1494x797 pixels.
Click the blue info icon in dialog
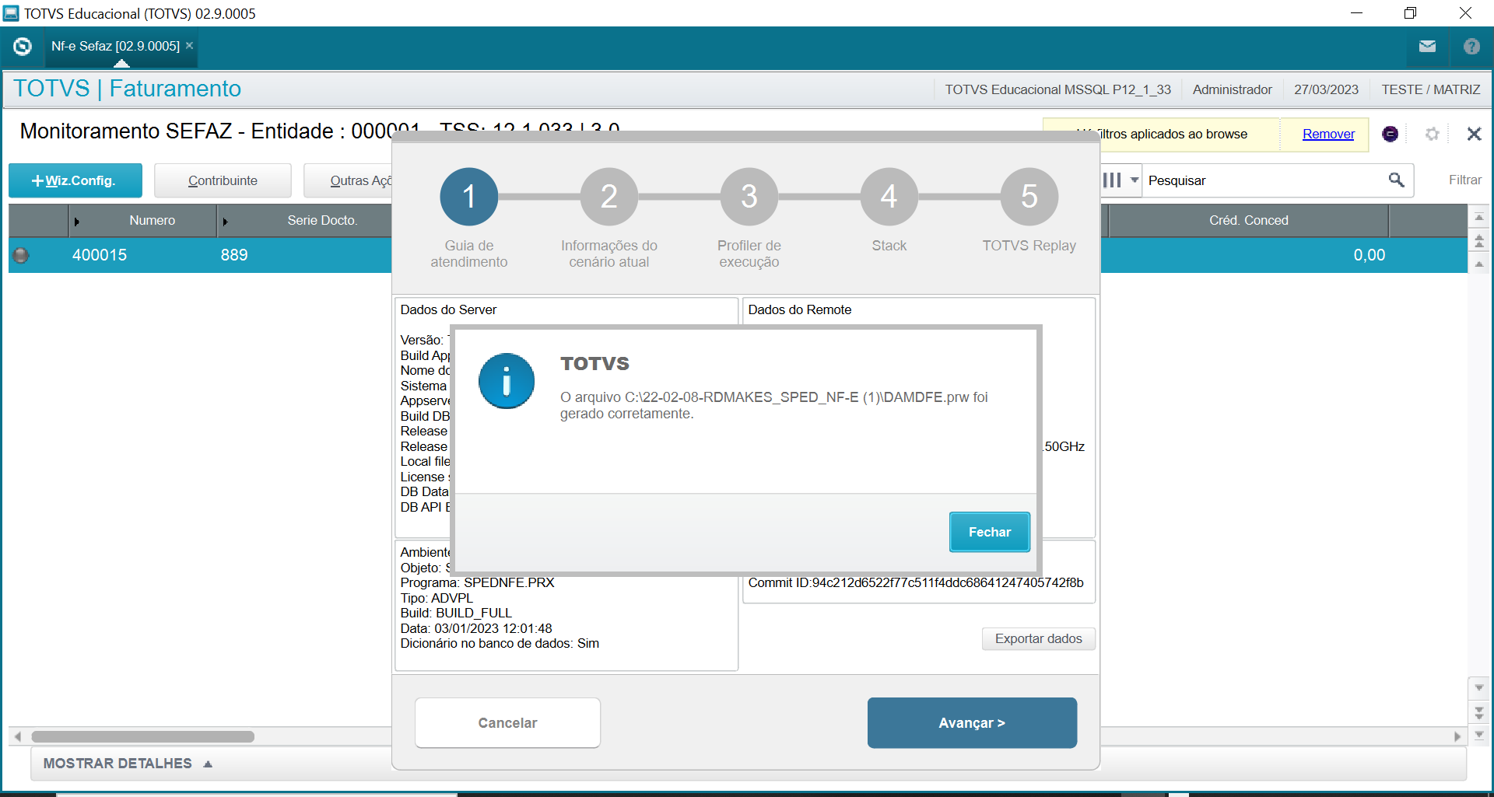(507, 381)
